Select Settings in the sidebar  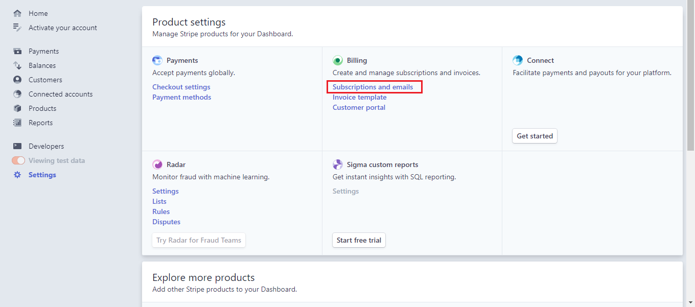click(x=42, y=175)
